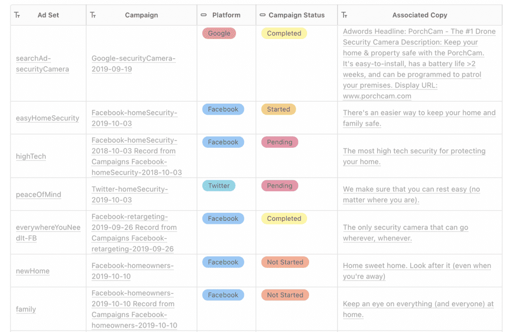
Task: Open the newHome ad set link
Action: pos(33,271)
